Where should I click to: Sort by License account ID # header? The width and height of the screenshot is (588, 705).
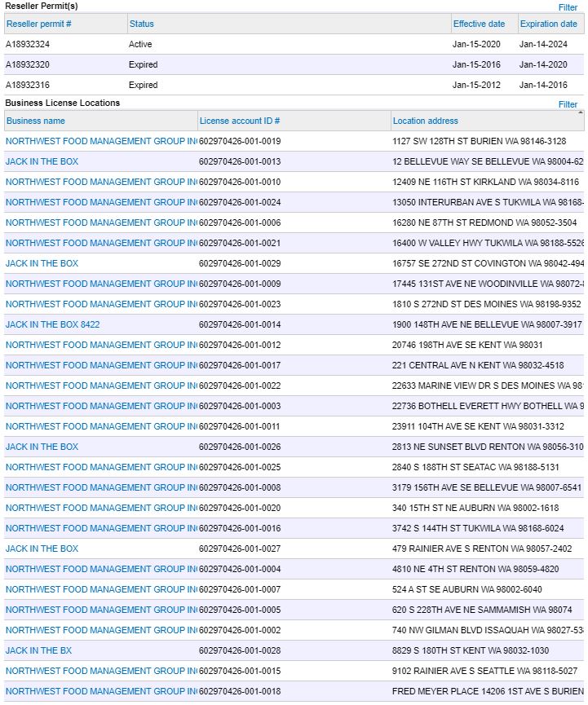coord(239,121)
